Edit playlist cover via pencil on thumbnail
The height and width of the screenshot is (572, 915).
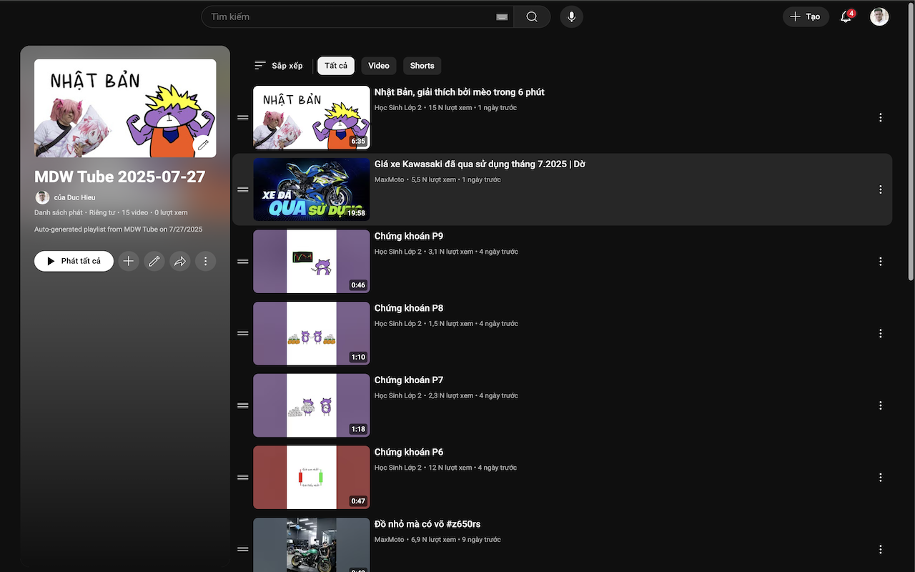203,145
